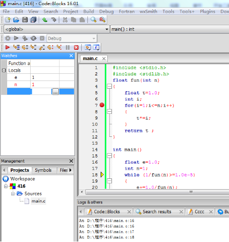Fold the while block at line 19
This screenshot has width=229, height=242.
pos(109,181)
